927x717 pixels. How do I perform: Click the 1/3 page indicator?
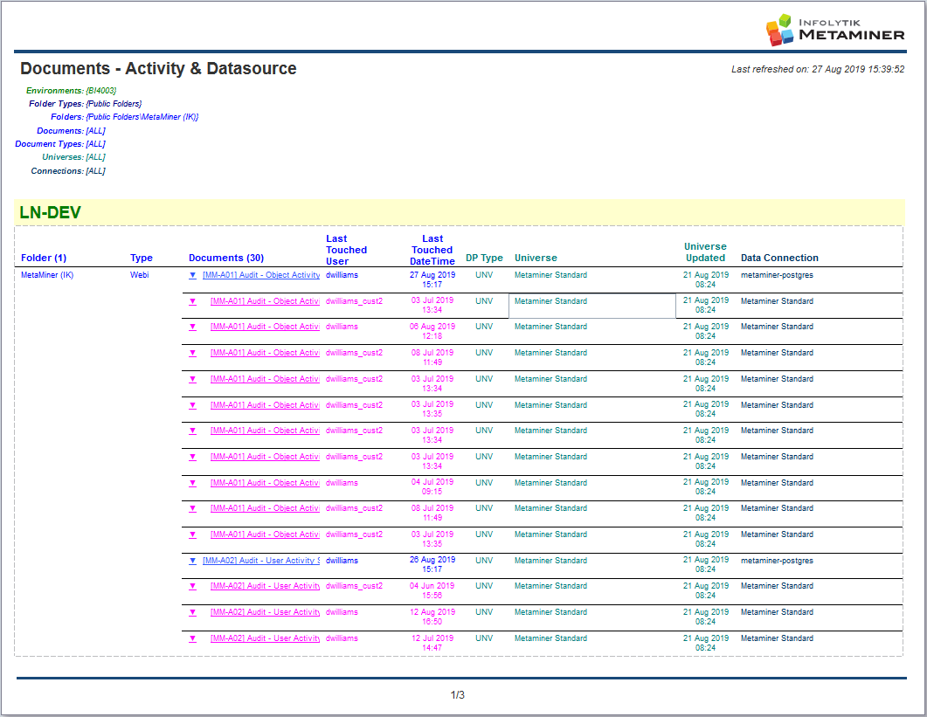(x=458, y=695)
